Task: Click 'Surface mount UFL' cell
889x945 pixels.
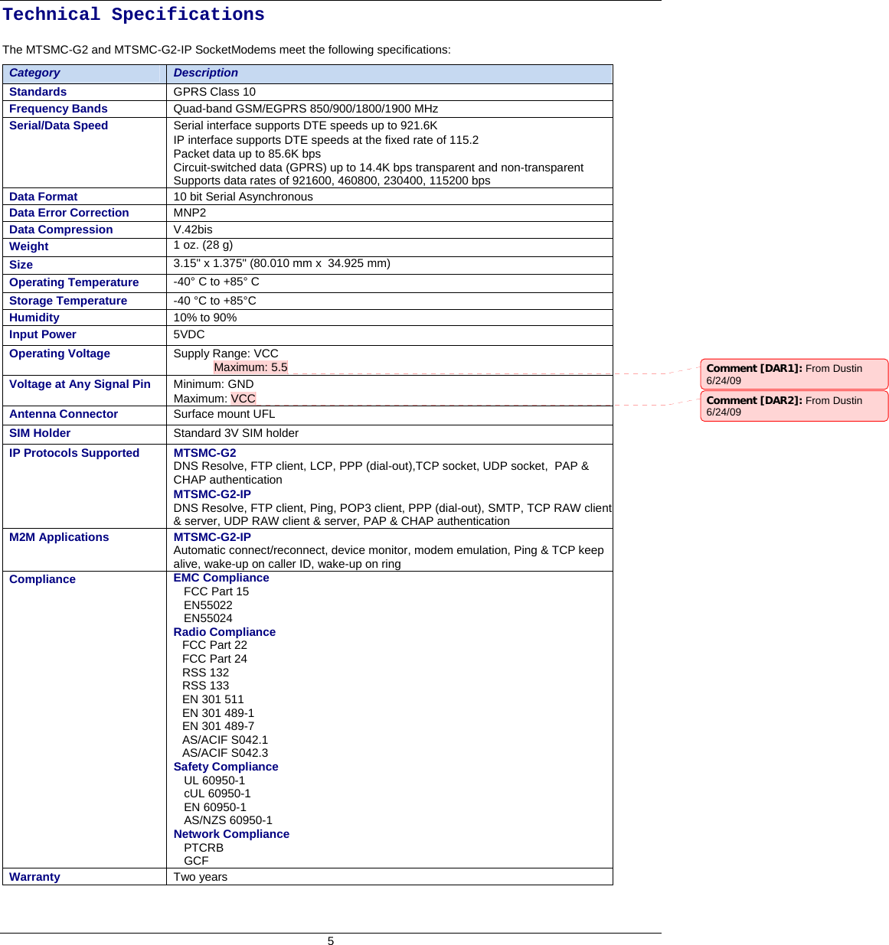Action: 224,414
